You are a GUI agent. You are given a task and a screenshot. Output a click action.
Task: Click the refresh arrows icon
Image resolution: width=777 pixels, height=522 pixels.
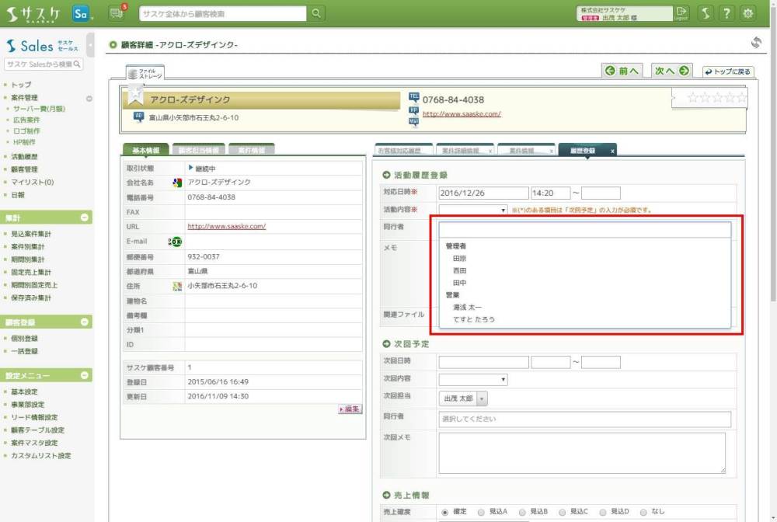pyautogui.click(x=755, y=43)
